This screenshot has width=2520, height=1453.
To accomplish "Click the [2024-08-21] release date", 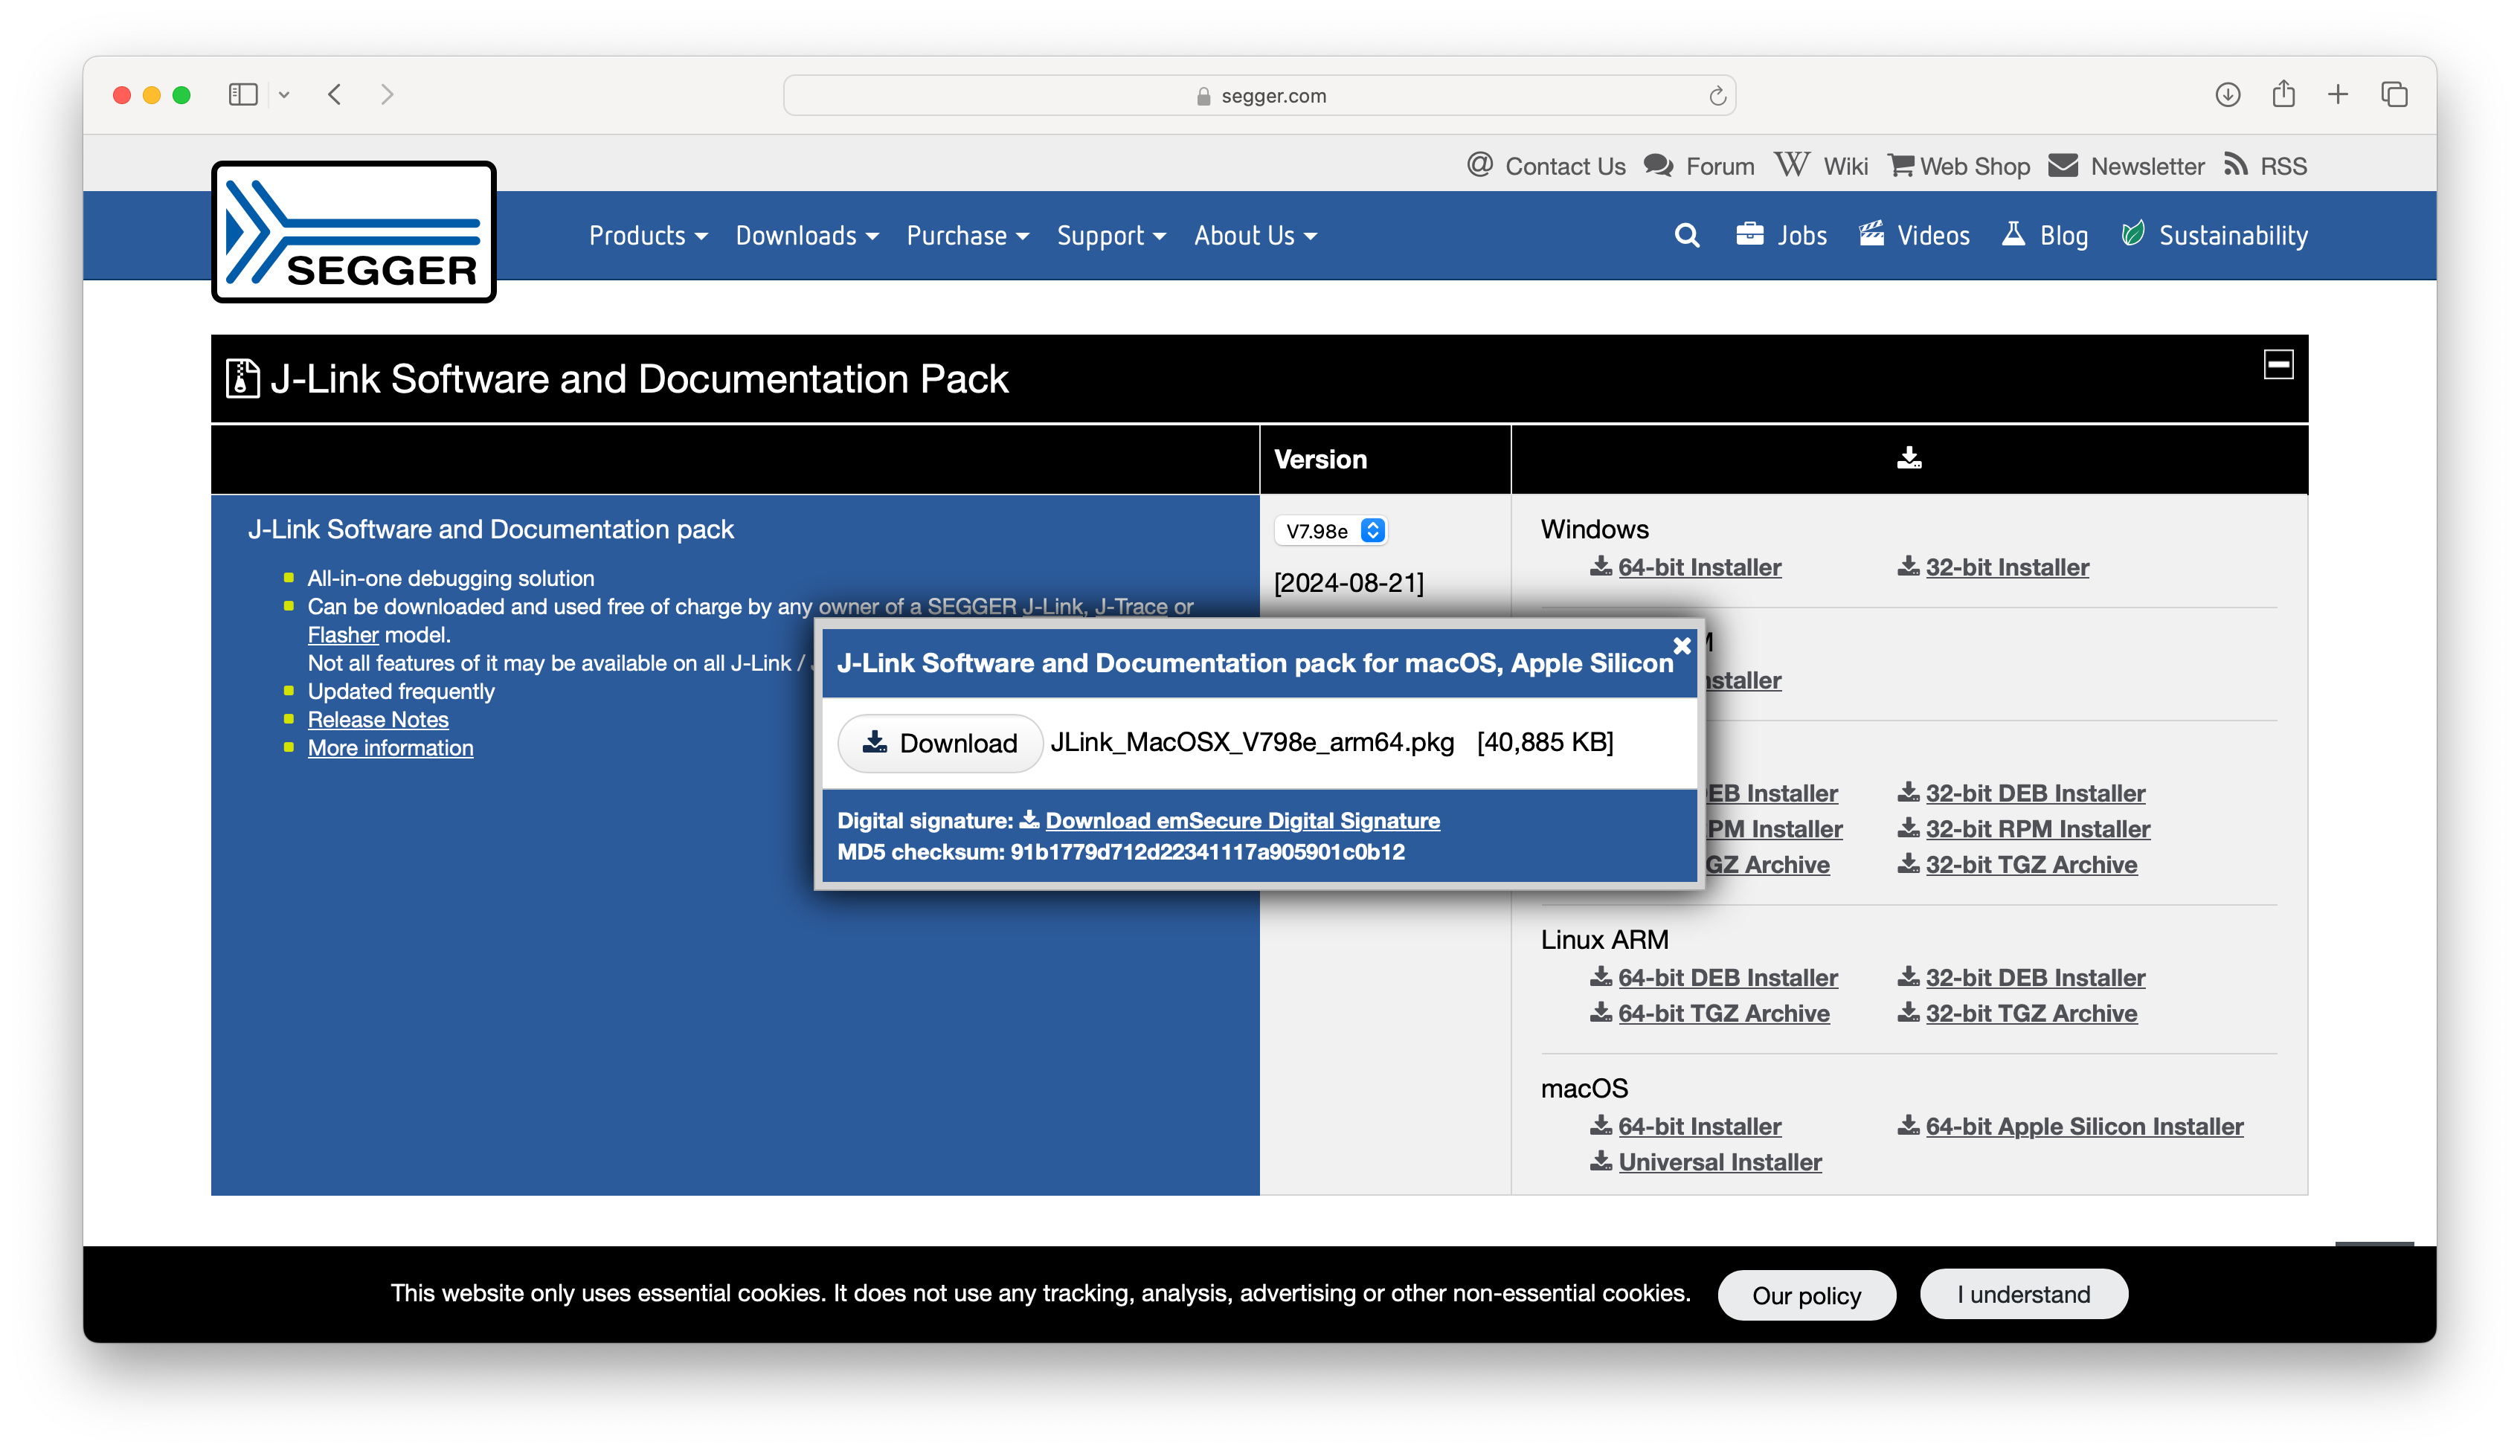I will pos(1349,583).
